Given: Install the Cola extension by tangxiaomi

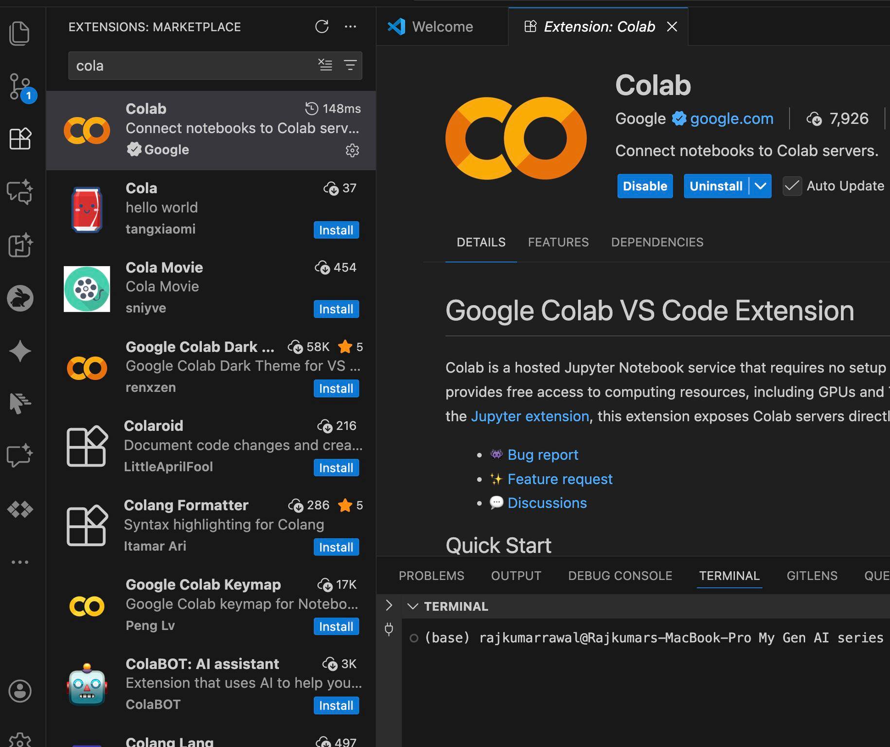Looking at the screenshot, I should [336, 230].
